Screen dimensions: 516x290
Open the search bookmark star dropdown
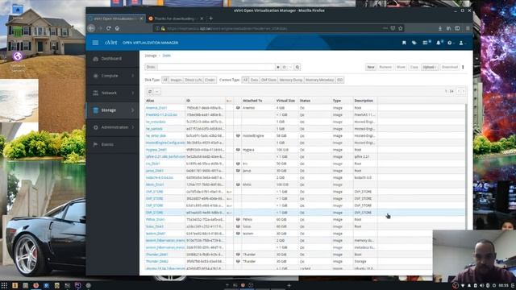point(287,67)
